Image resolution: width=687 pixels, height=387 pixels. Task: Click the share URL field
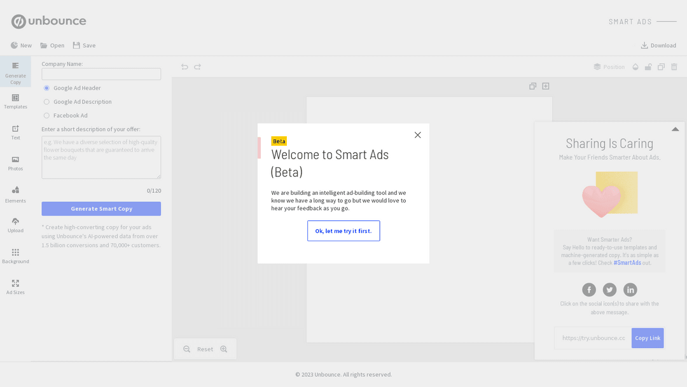point(593,338)
